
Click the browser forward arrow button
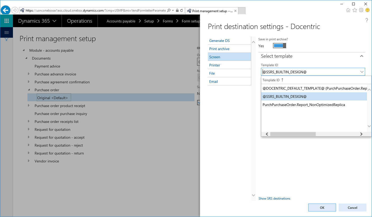(x=15, y=11)
